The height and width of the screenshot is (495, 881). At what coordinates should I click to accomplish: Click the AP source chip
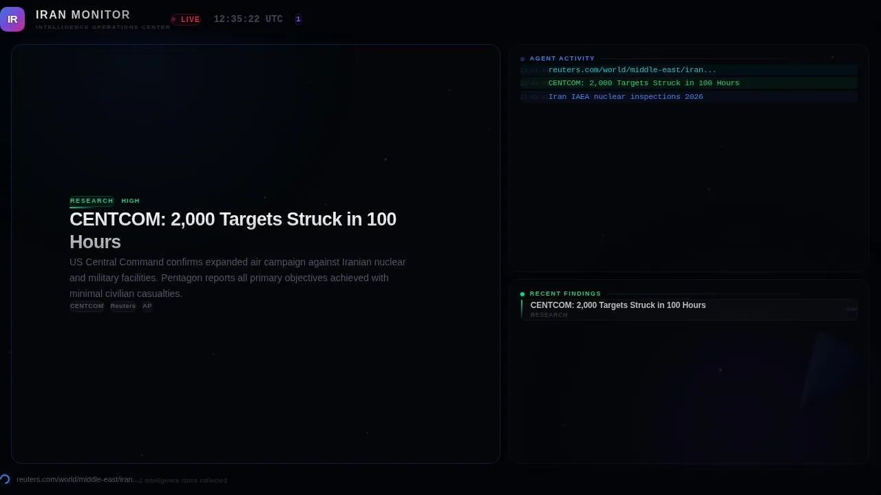coord(147,307)
